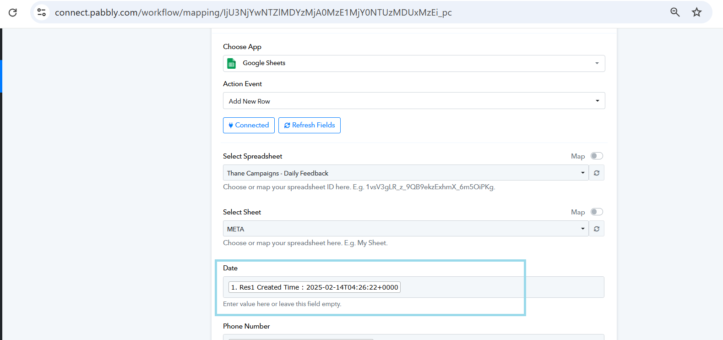Click the Select Spreadsheet label
This screenshot has height=340, width=723.
pos(253,156)
